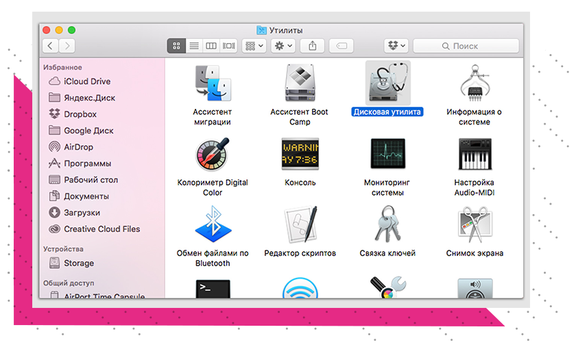Go to Программы in the sidebar
Image resolution: width=576 pixels, height=349 pixels.
click(87, 164)
